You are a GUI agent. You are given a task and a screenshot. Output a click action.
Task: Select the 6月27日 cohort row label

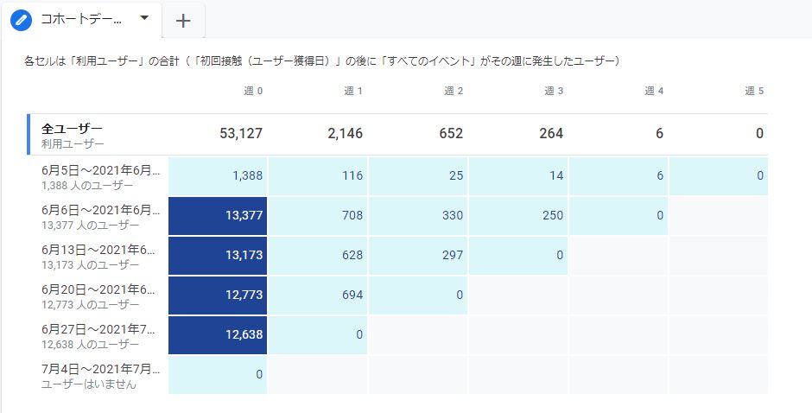tap(98, 336)
